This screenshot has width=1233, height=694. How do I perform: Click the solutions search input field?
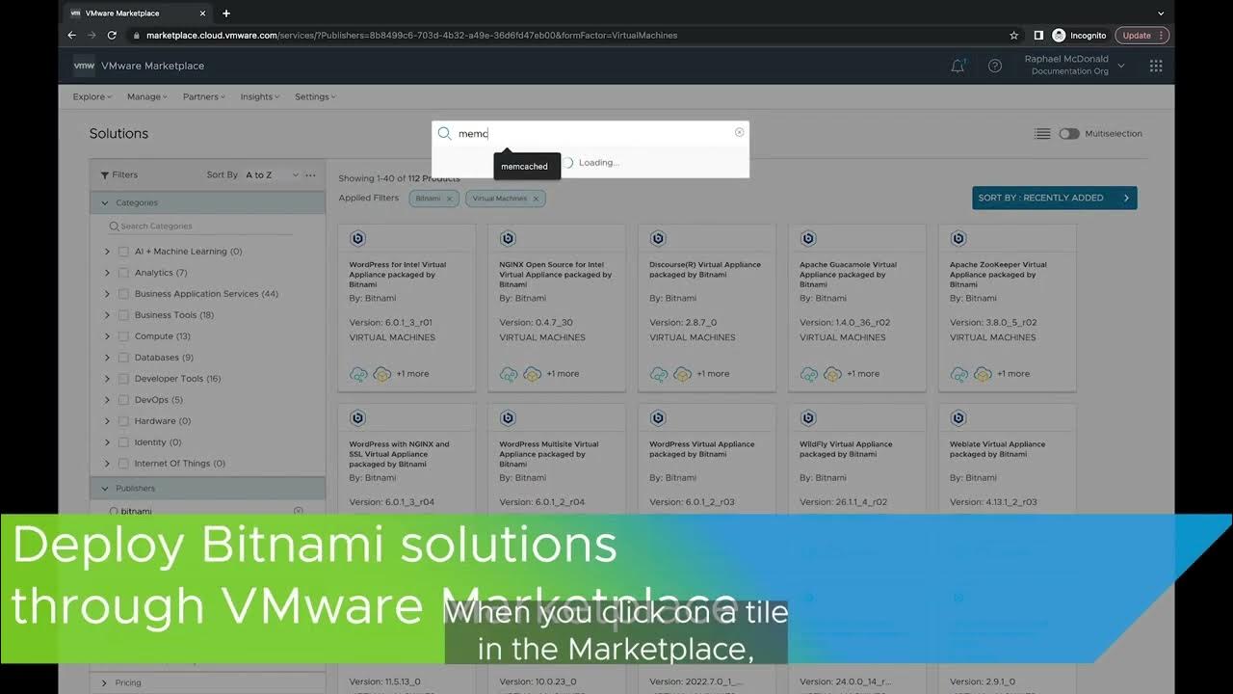point(592,133)
